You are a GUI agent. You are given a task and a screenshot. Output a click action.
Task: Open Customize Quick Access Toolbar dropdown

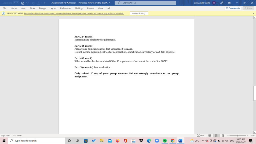coord(44,3)
